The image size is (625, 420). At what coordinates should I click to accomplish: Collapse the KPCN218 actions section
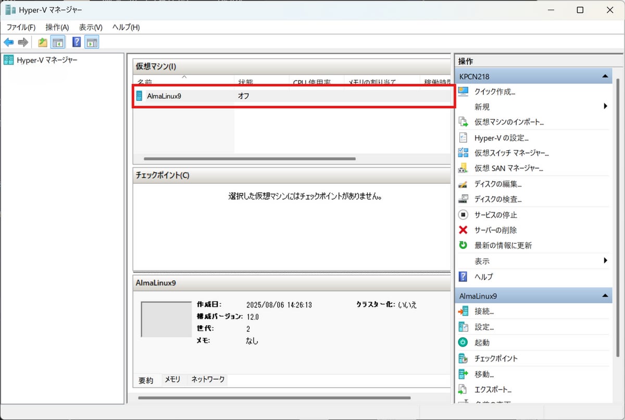coord(605,77)
